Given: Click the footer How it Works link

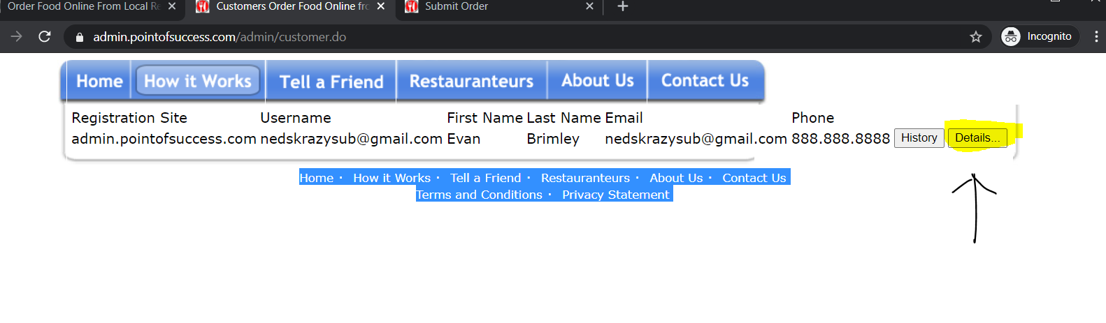Looking at the screenshot, I should 392,178.
